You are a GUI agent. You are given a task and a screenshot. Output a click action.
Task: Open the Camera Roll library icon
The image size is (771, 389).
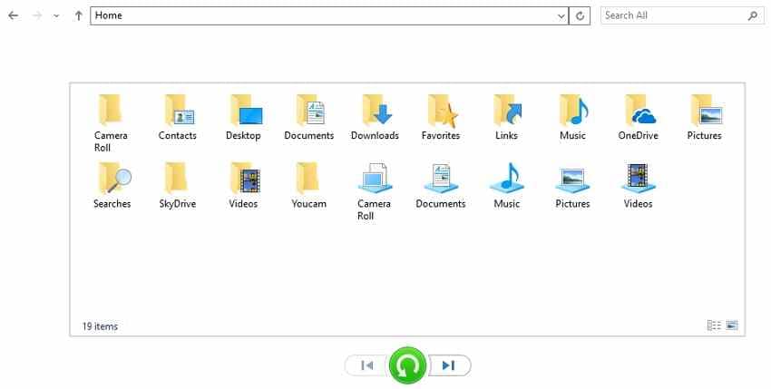375,191
